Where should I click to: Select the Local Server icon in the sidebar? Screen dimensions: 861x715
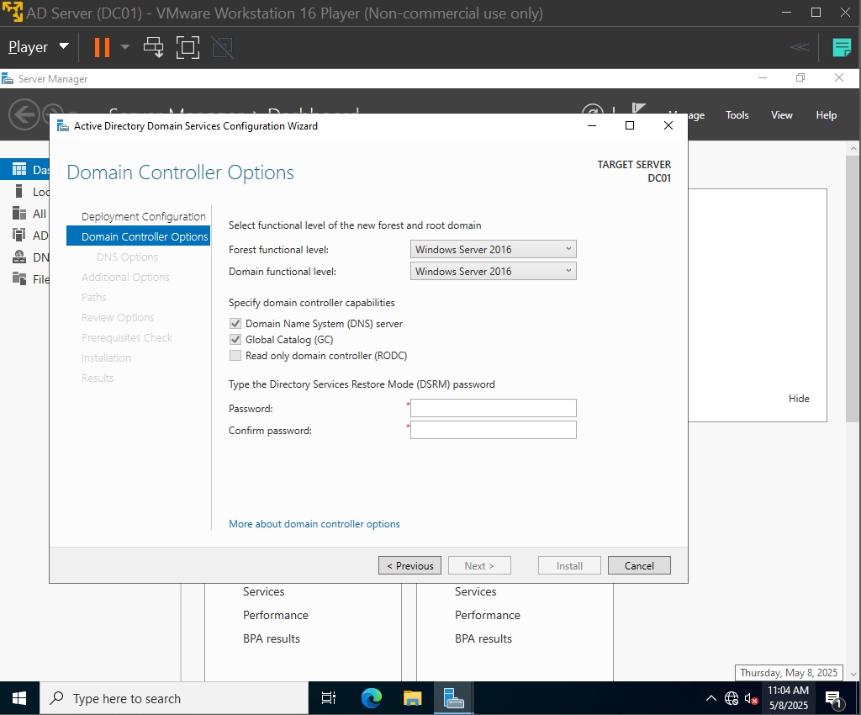pos(19,192)
